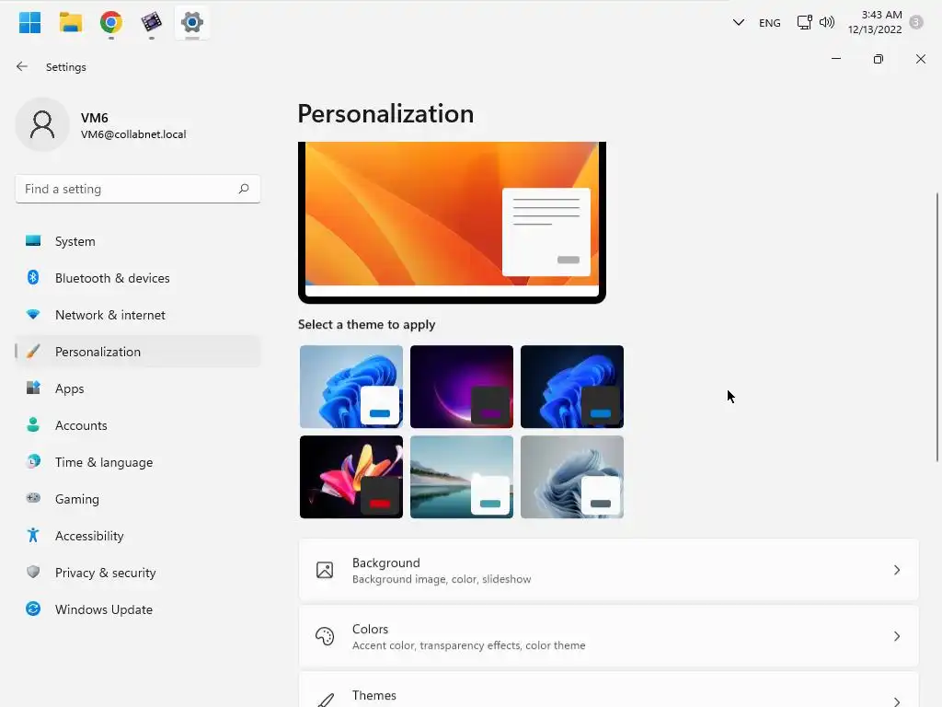
Task: Click the Network wifi icon
Action: coord(33,315)
